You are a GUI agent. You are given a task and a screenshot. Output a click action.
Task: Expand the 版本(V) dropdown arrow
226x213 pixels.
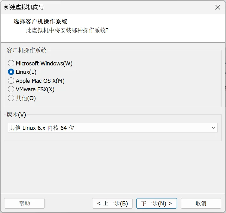(x=213, y=128)
